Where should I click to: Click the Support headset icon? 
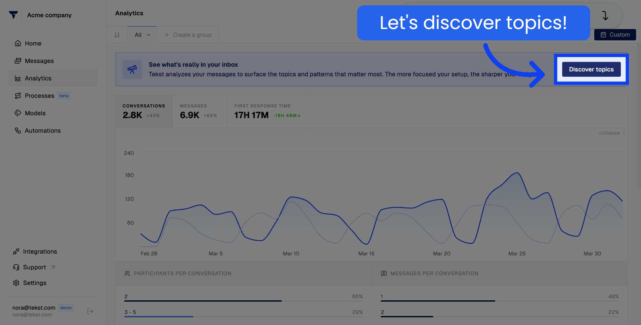pos(16,267)
